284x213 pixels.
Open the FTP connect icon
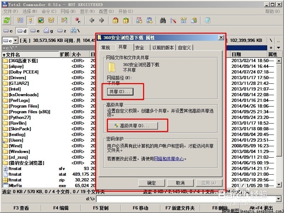pos(139,20)
